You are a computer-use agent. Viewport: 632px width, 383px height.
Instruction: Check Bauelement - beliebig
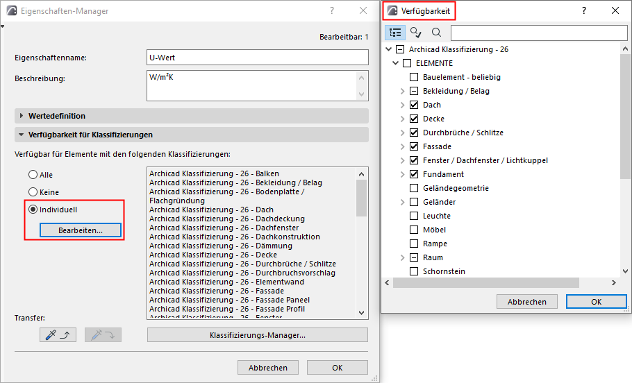coord(414,77)
